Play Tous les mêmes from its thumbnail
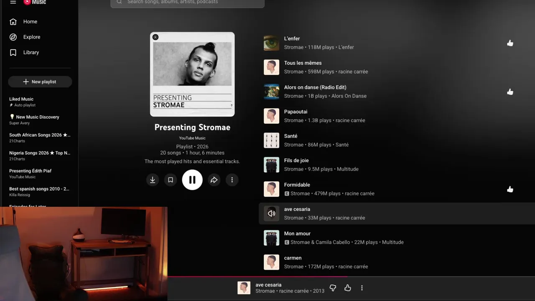The width and height of the screenshot is (535, 301). pyautogui.click(x=271, y=67)
